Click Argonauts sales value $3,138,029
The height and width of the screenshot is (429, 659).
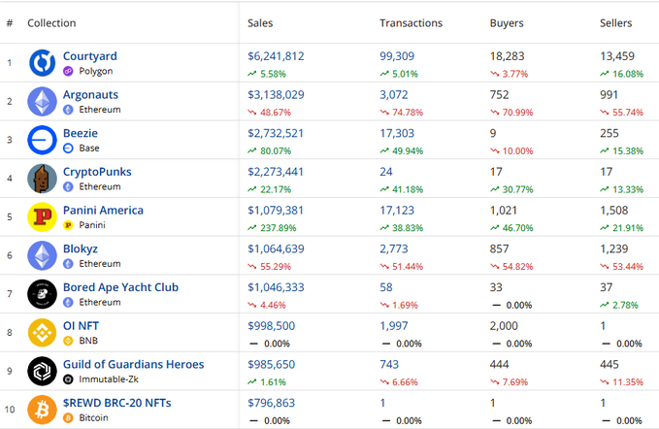pyautogui.click(x=276, y=95)
